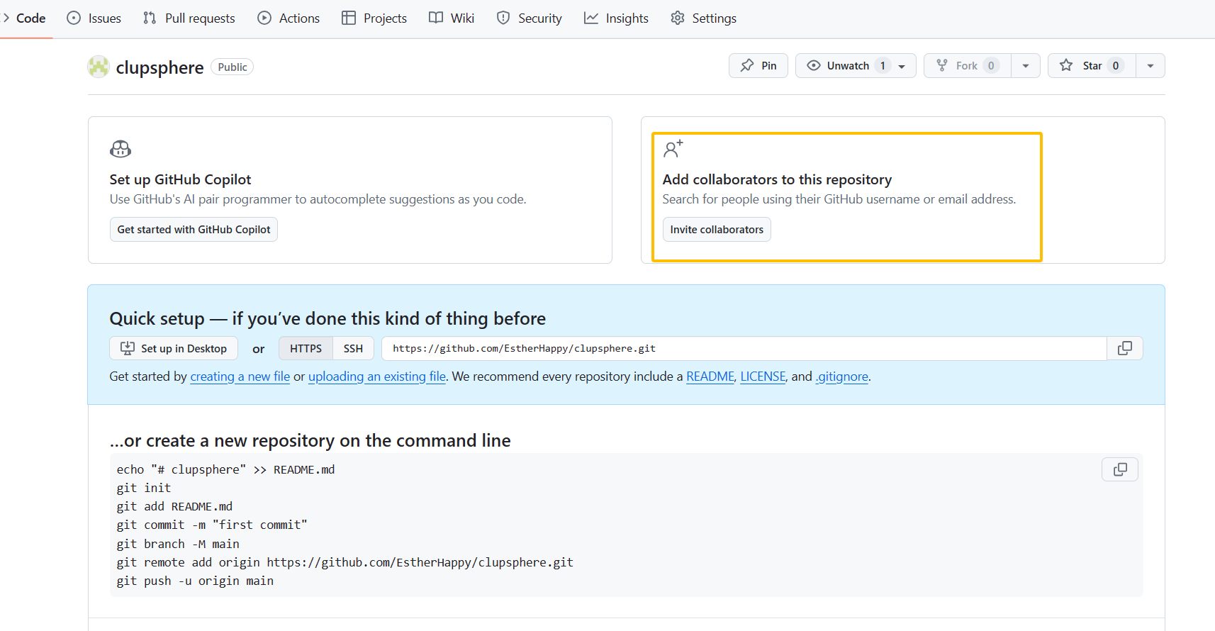The image size is (1215, 631).
Task: Click the 'git branch -M main' line
Action: 178,544
